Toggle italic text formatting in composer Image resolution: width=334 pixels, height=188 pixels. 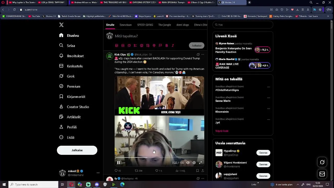pyautogui.click(x=173, y=45)
